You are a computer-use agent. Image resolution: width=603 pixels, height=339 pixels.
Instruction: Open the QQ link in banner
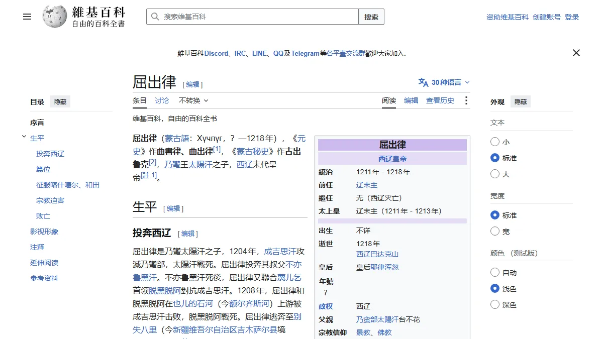coord(278,53)
